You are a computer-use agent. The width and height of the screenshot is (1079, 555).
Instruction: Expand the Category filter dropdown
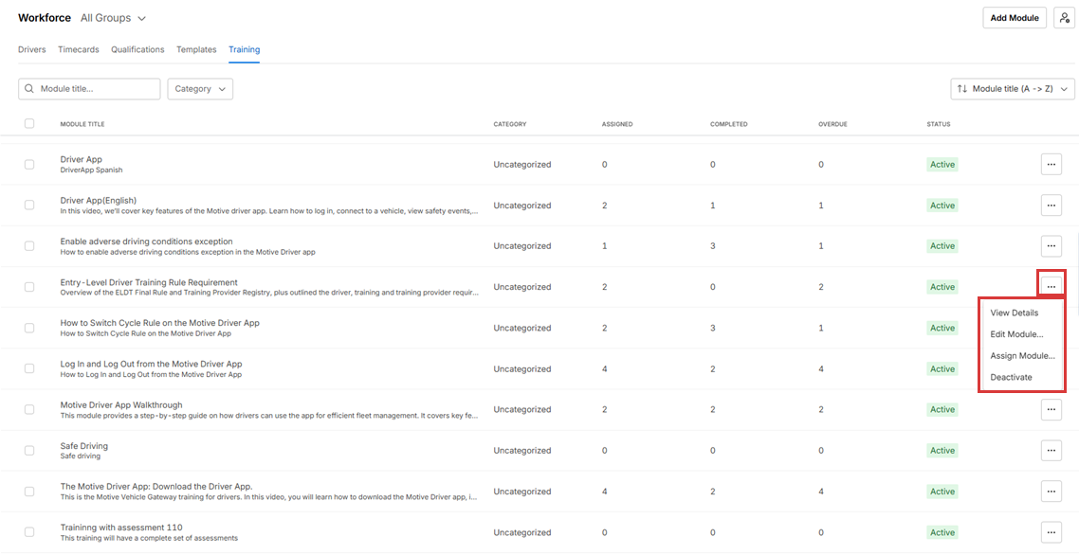tap(200, 89)
